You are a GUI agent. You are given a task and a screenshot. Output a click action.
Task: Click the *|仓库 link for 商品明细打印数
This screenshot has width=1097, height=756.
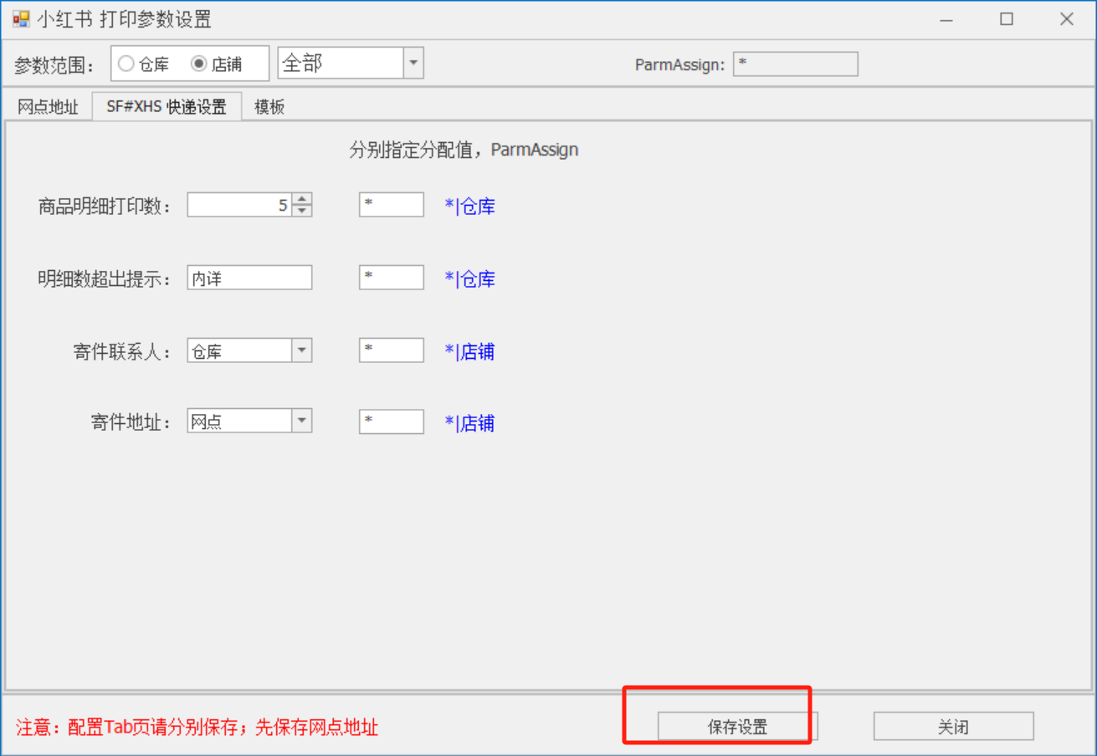[469, 207]
